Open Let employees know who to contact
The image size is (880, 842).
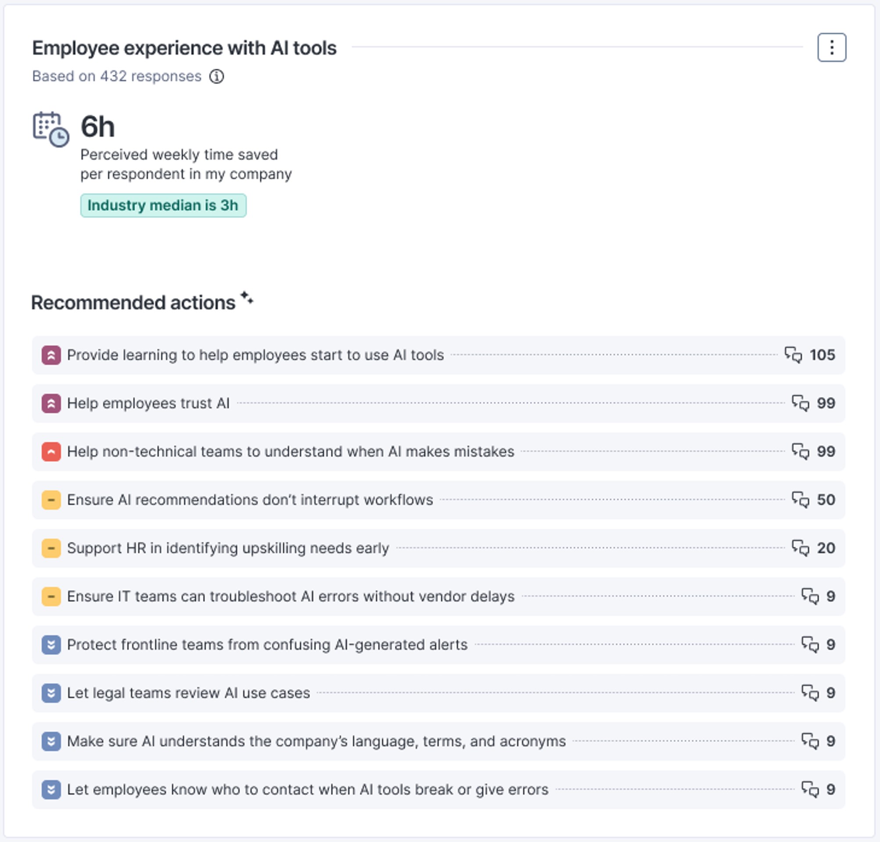tap(307, 789)
